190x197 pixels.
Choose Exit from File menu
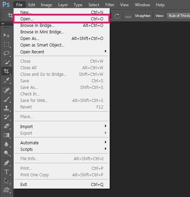(62, 185)
